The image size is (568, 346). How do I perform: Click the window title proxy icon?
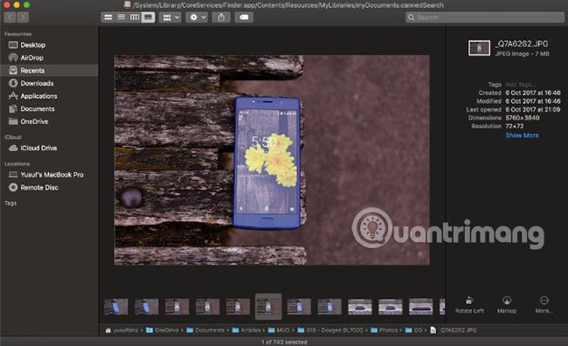[x=127, y=4]
